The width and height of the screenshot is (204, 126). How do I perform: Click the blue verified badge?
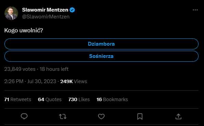click(72, 10)
